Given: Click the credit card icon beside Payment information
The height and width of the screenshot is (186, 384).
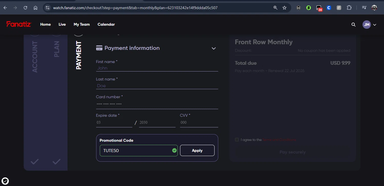Looking at the screenshot, I should point(99,48).
